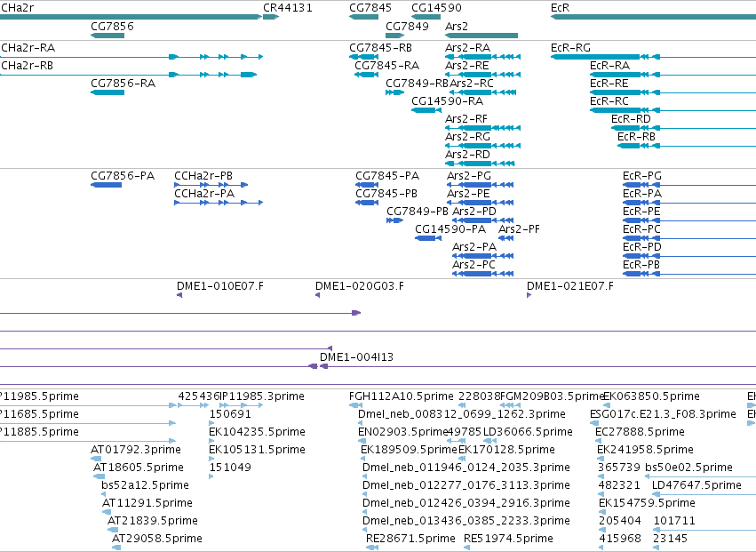
Task: Select the LD47647.5prime EST label
Action: 696,485
